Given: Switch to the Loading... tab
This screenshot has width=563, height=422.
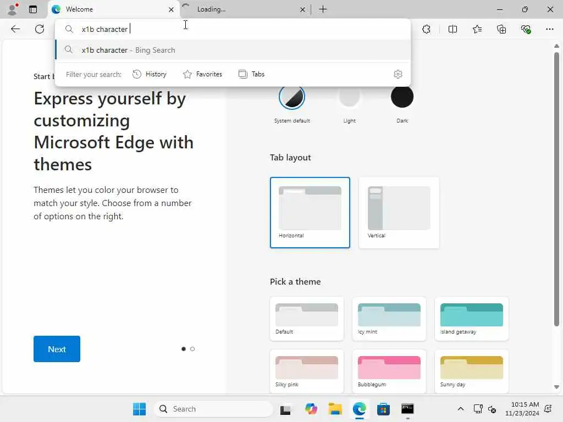Looking at the screenshot, I should [245, 9].
